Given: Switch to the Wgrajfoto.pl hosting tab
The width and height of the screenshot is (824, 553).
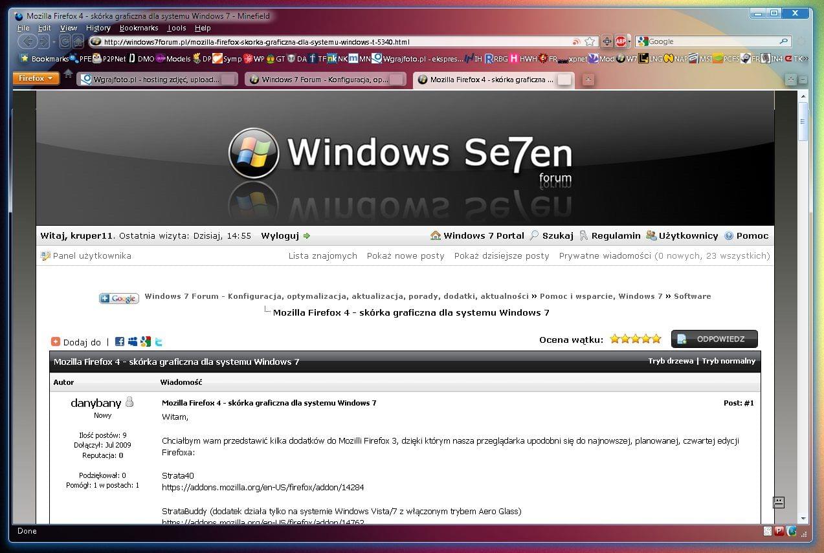Looking at the screenshot, I should [x=157, y=80].
